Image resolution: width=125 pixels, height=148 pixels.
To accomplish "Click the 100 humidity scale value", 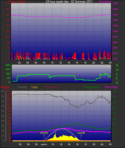I will click(x=2, y=91).
